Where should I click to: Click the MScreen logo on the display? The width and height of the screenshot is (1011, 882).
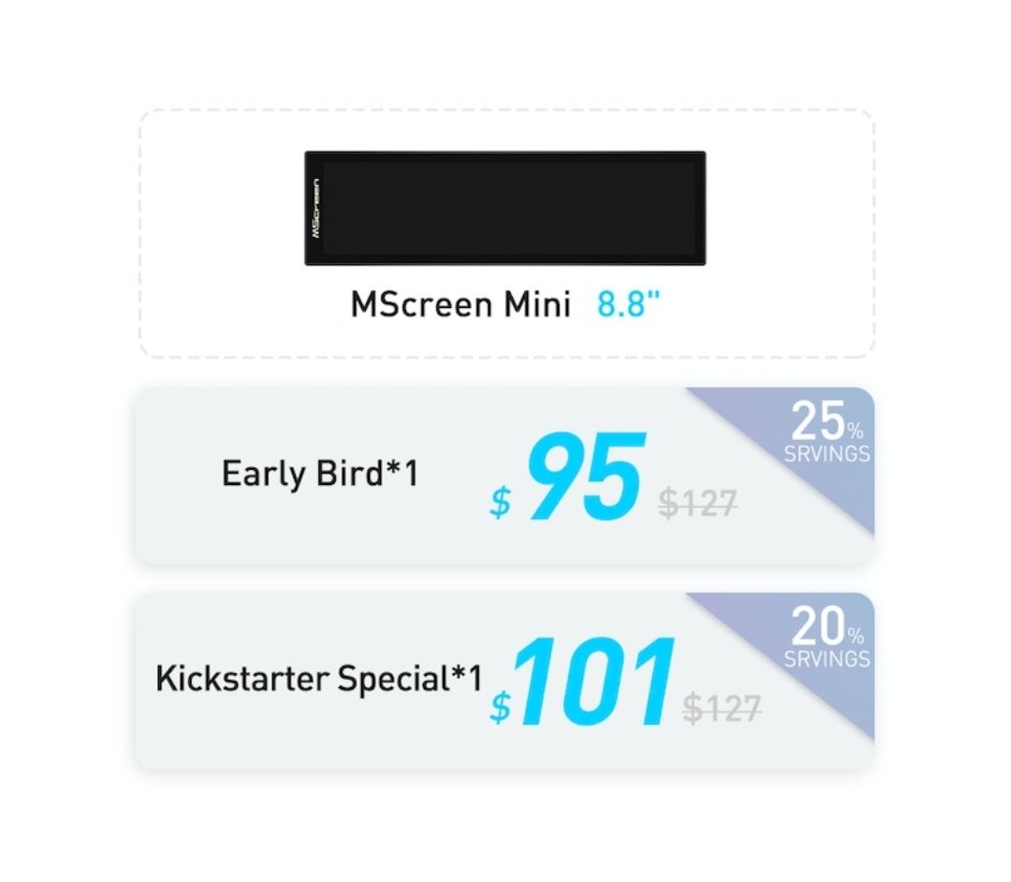coord(315,208)
